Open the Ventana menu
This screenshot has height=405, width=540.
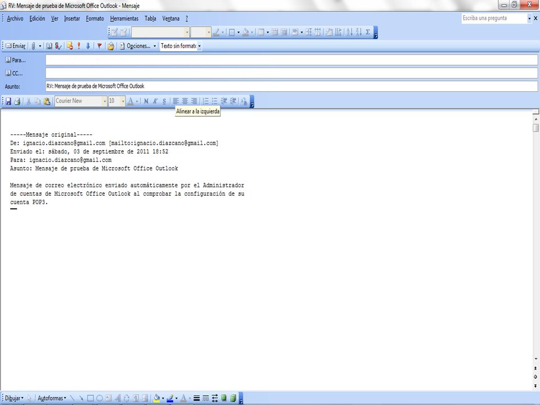[171, 19]
